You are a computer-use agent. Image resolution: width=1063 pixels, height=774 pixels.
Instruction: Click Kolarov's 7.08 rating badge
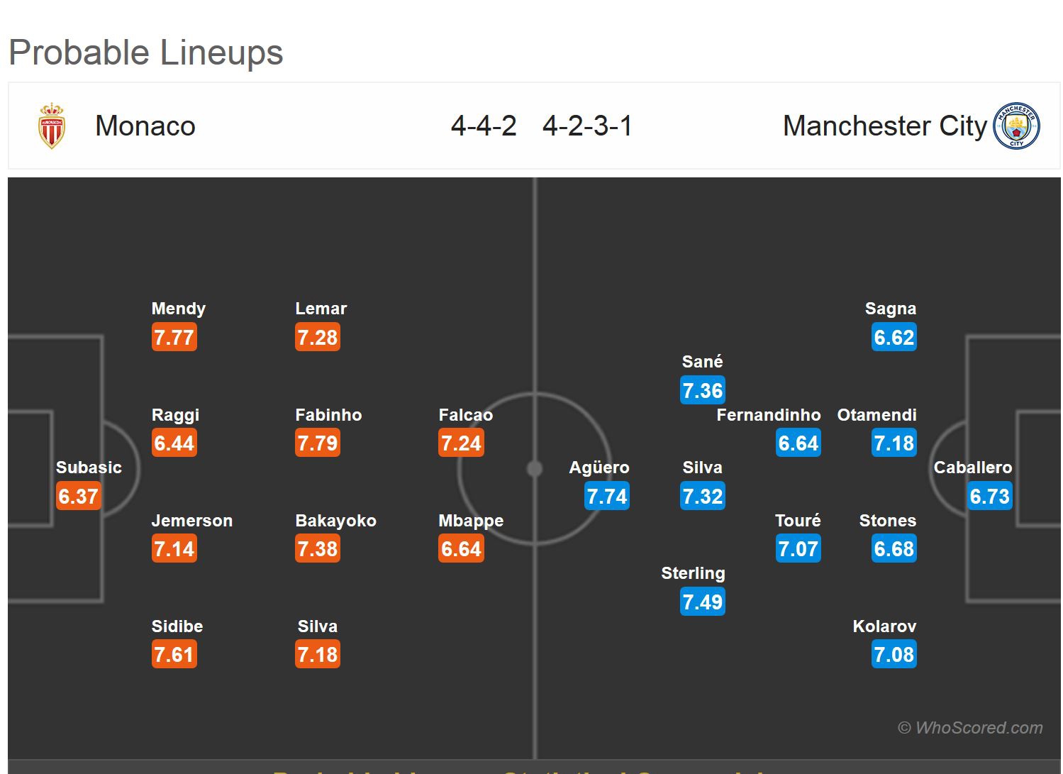(x=894, y=655)
